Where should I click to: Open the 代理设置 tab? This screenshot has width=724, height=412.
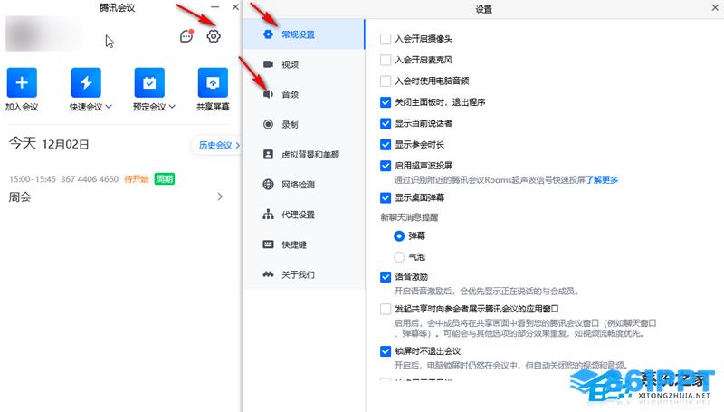click(303, 215)
